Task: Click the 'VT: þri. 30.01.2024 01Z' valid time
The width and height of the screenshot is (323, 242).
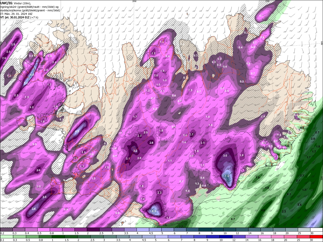Action: pos(15,17)
